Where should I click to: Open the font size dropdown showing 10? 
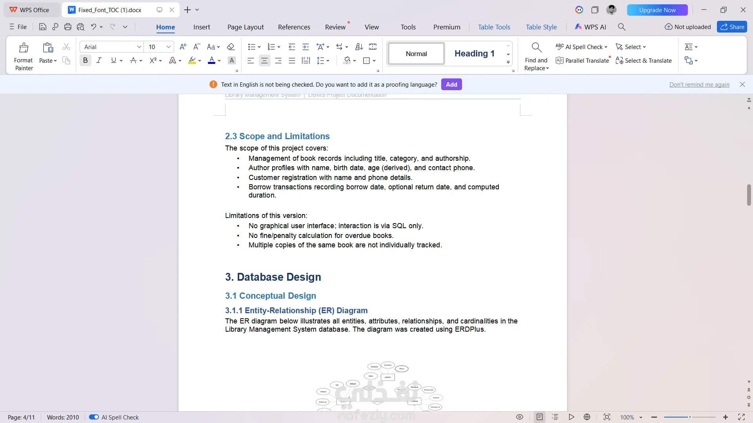169,47
